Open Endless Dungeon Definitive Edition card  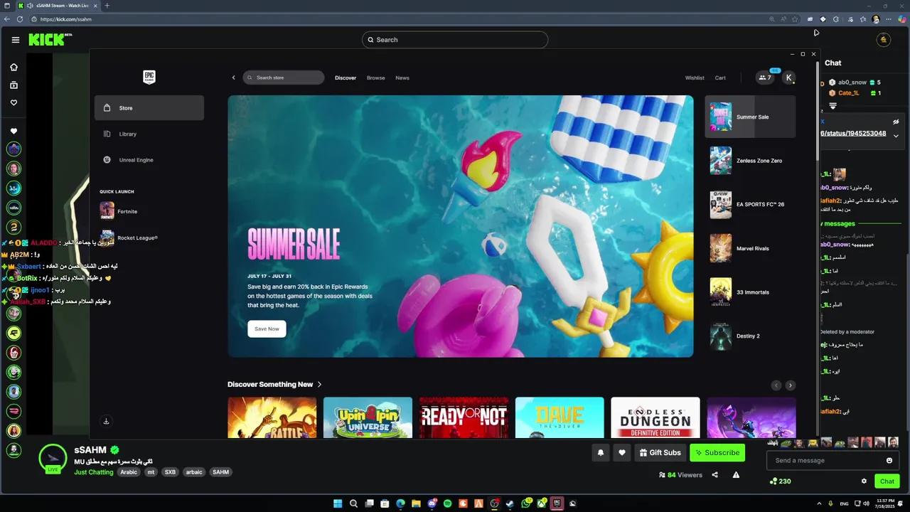pos(655,417)
